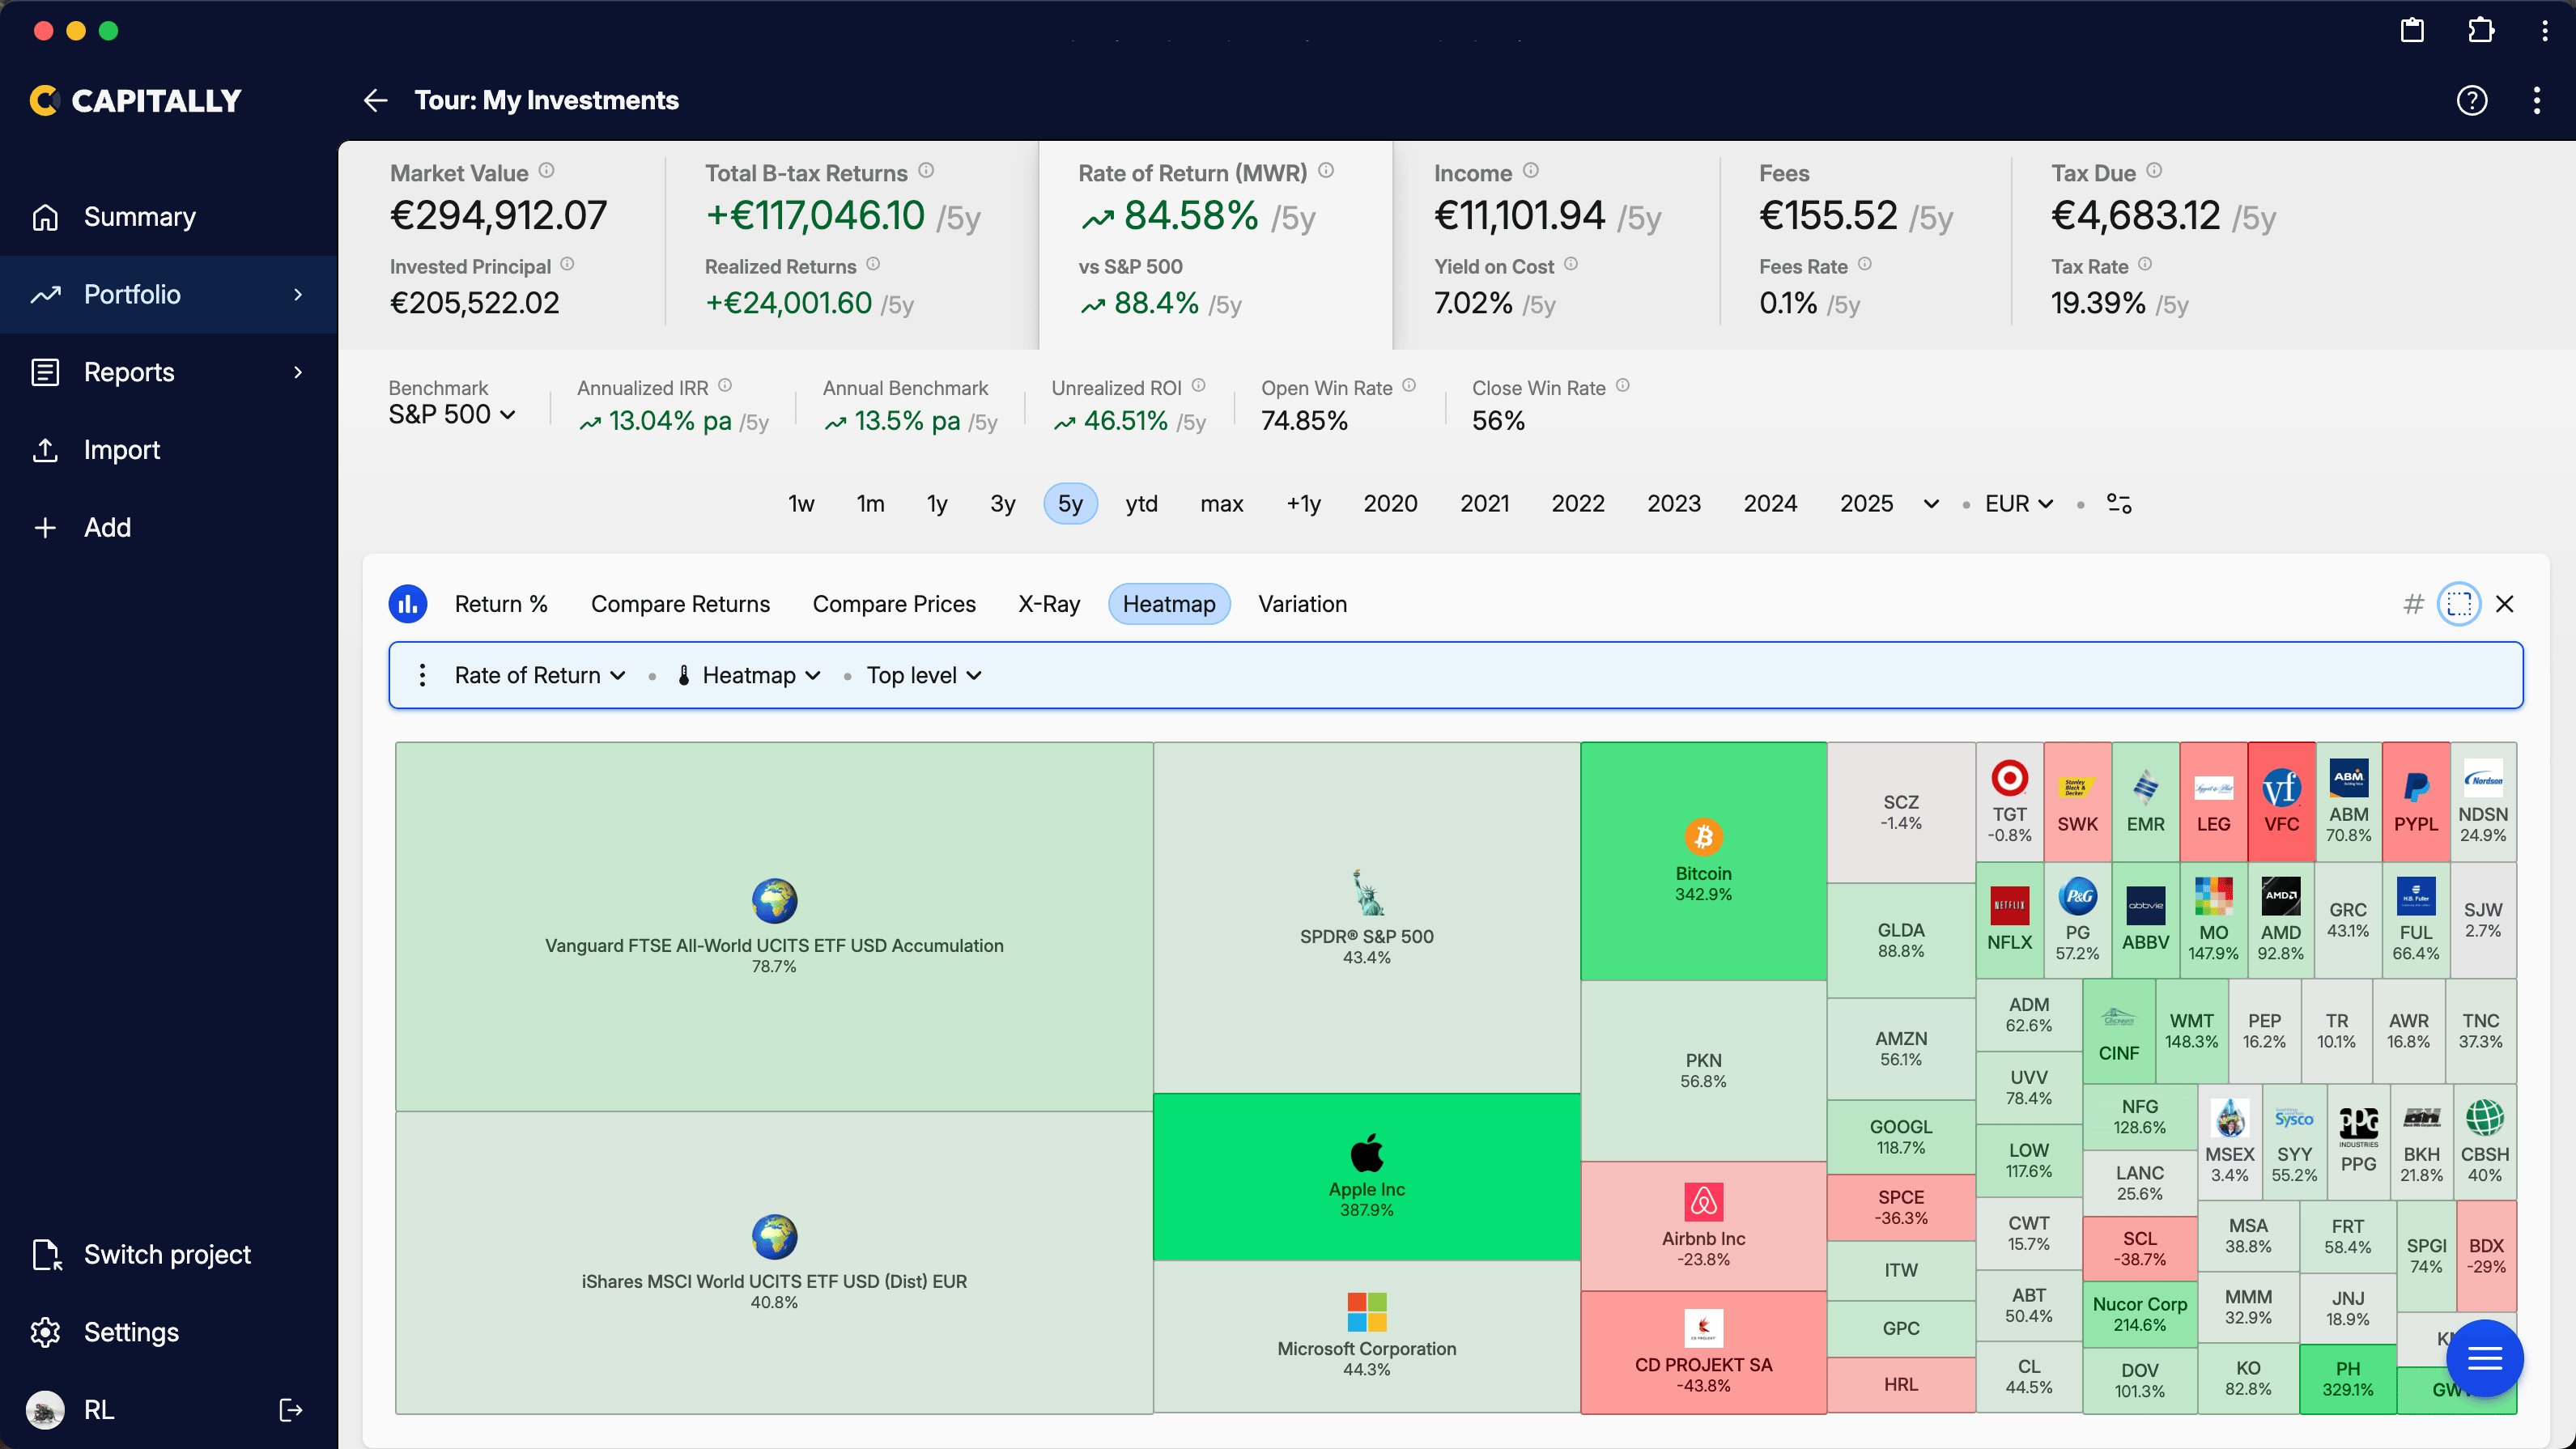The width and height of the screenshot is (2576, 1449).
Task: Switch to the Return % tab
Action: pos(501,604)
